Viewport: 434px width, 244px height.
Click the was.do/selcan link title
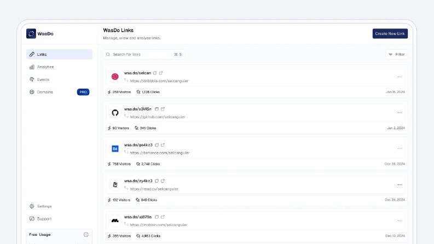(137, 73)
